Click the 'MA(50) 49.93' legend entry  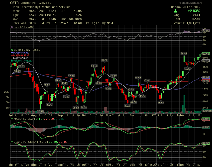click(21, 52)
